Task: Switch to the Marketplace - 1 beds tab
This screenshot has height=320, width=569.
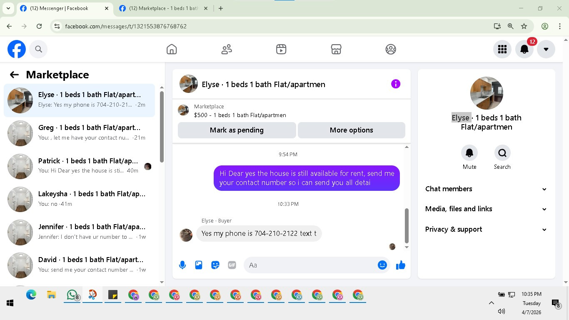Action: pyautogui.click(x=163, y=8)
